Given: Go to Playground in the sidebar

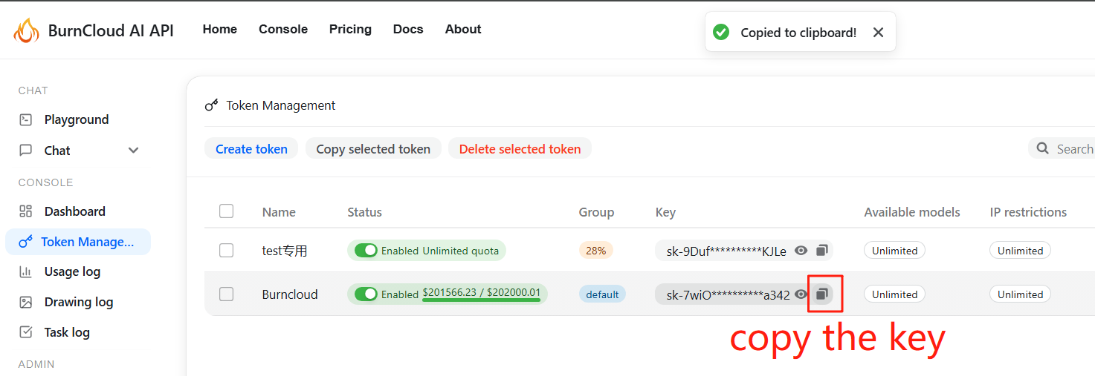Looking at the screenshot, I should [x=78, y=119].
